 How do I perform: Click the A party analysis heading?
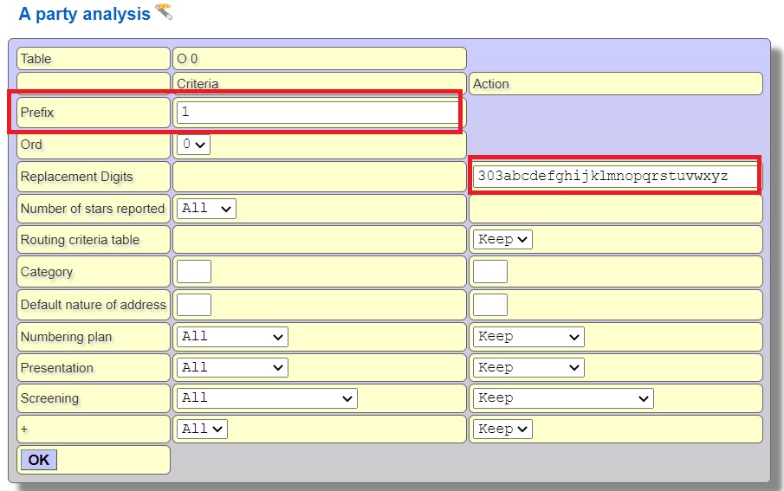point(84,15)
